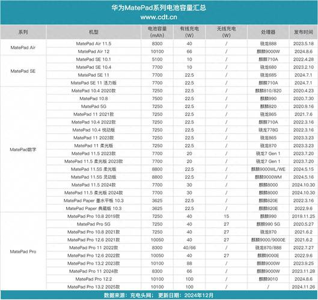Select the 系列 column header
The image size is (318, 300).
click(23, 32)
